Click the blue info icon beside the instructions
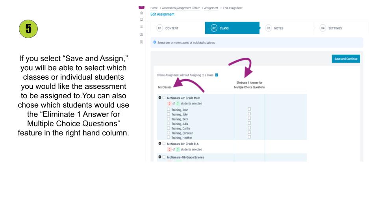378x212 pixels. [154, 42]
